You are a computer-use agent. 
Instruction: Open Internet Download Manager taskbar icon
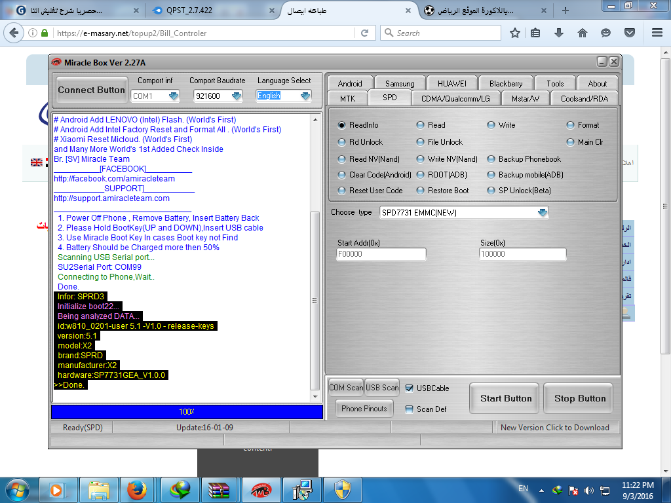180,490
